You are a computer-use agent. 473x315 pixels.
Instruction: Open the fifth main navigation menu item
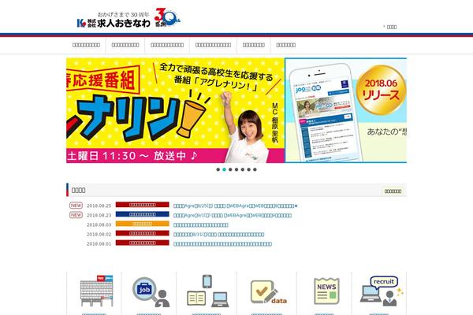(254, 45)
